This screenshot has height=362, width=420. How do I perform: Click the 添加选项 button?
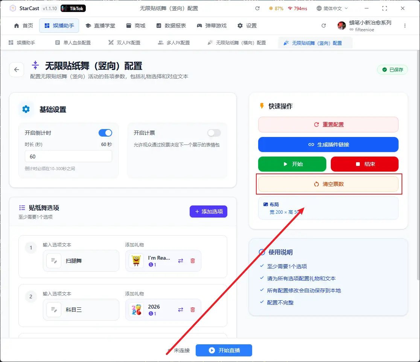pos(208,211)
